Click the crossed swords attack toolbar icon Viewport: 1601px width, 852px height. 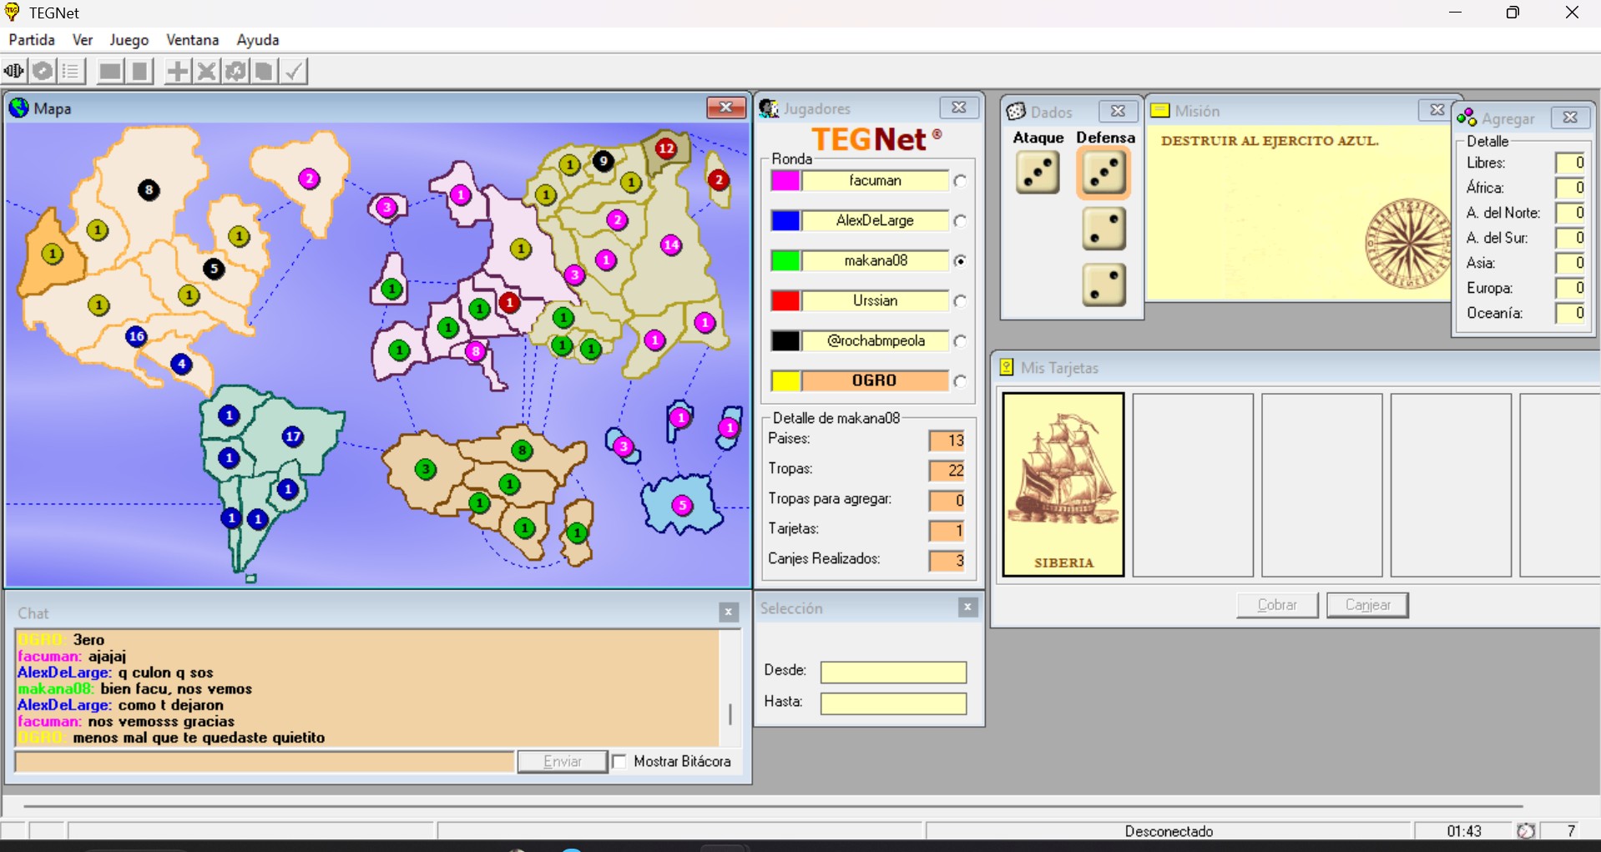(206, 72)
